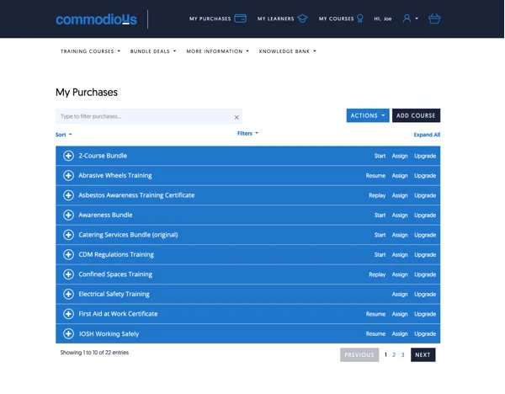Open the user account profile icon
This screenshot has height=394, width=505.
407,19
